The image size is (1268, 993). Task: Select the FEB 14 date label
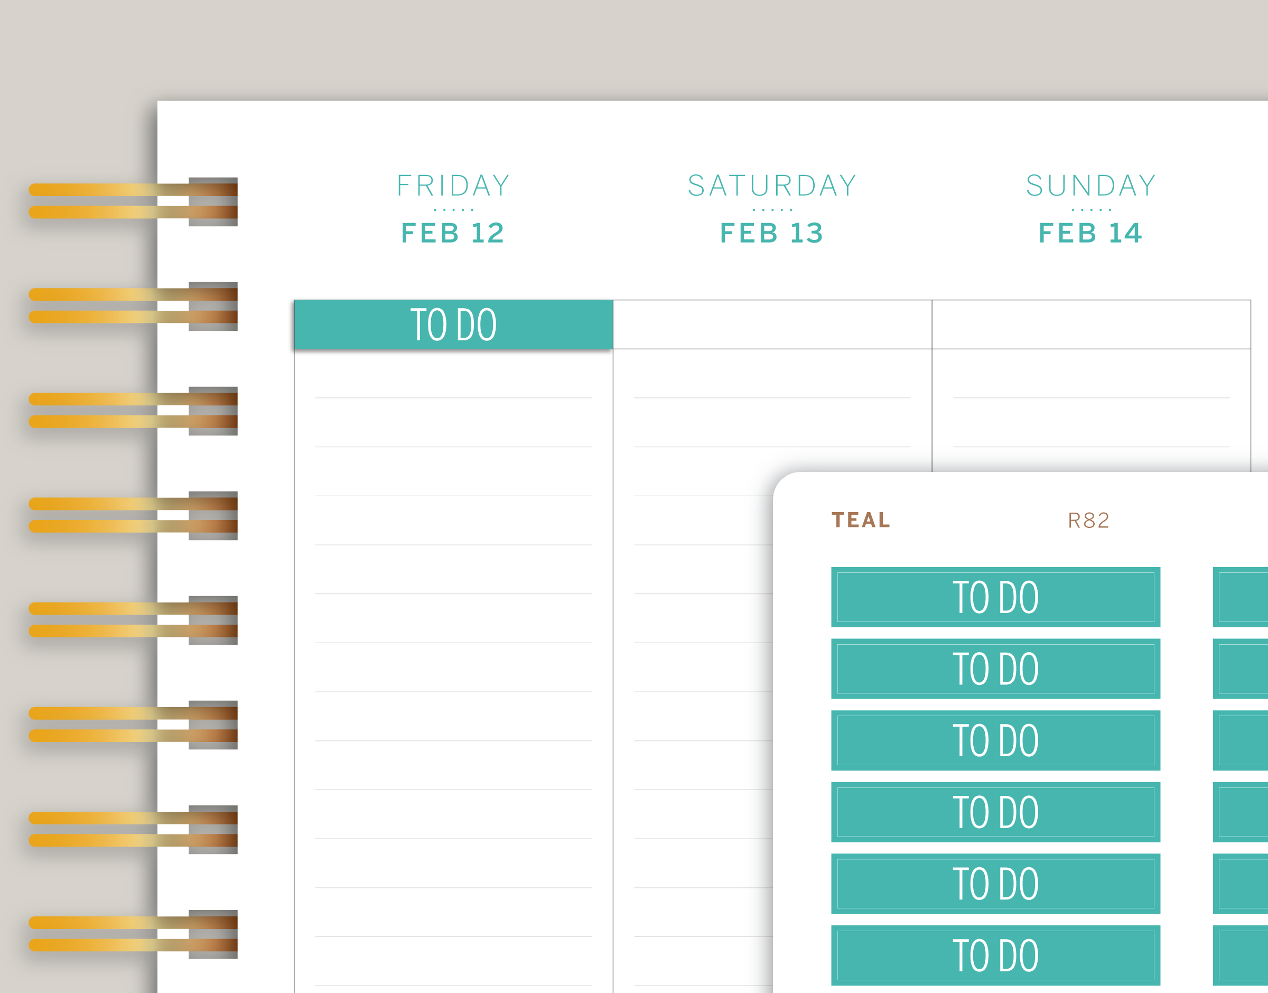(1090, 233)
